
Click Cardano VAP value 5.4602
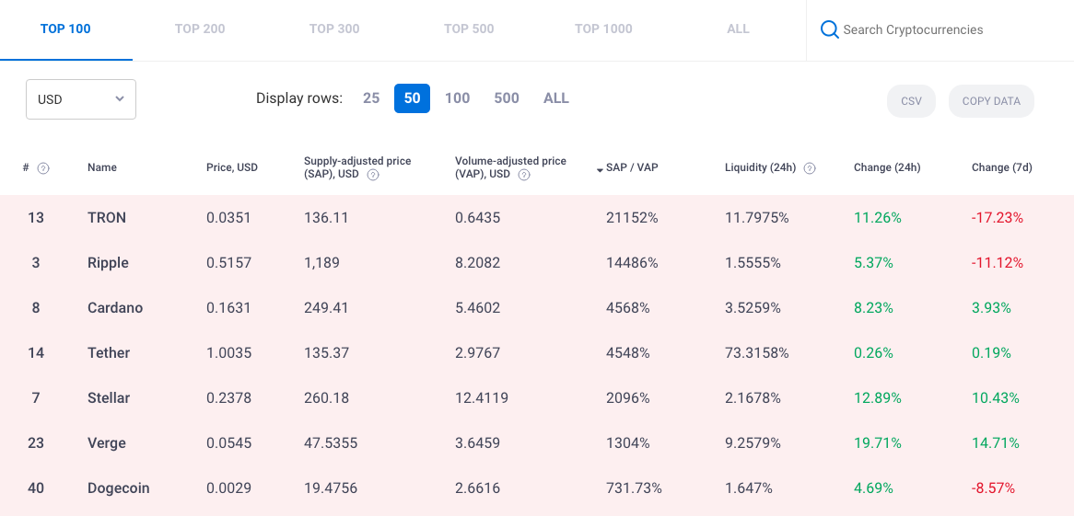pyautogui.click(x=477, y=308)
